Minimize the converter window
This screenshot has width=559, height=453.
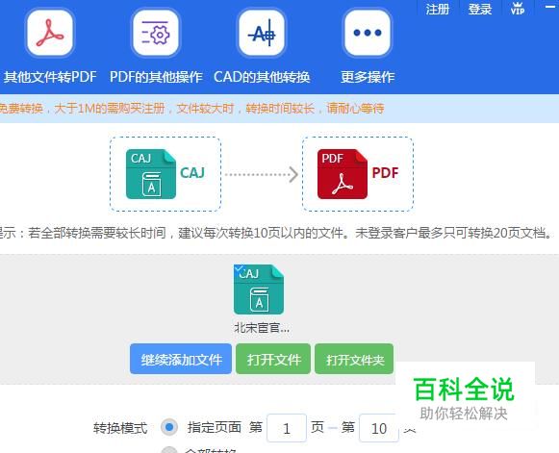point(551,7)
